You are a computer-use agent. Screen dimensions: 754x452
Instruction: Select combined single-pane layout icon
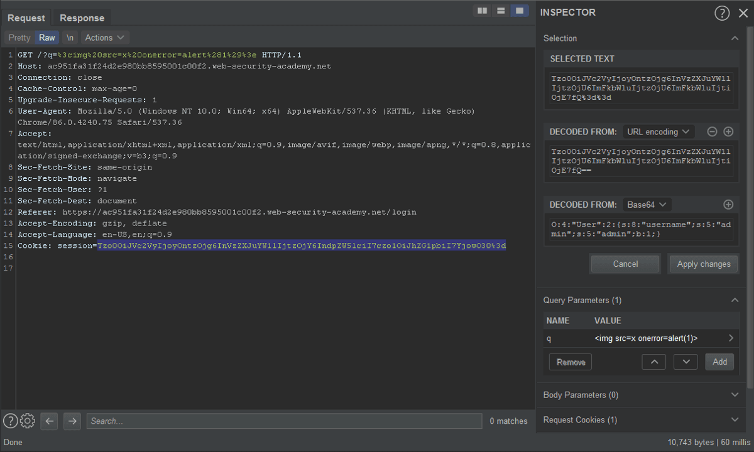point(519,11)
